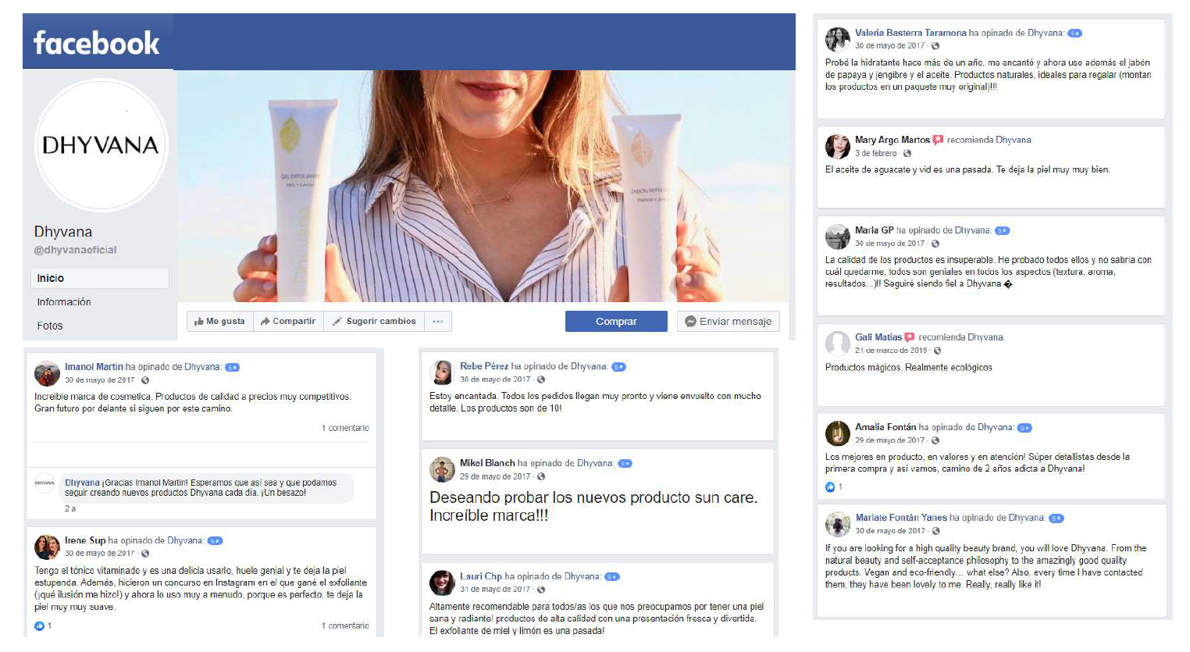
Task: Click the globe icon beside '21 de marzo de 2019'
Action: point(938,351)
